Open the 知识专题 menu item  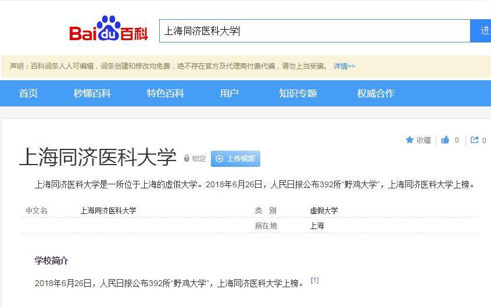click(x=298, y=94)
